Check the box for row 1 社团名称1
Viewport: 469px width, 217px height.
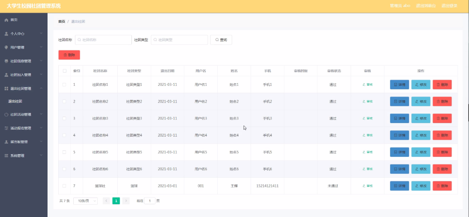point(64,85)
